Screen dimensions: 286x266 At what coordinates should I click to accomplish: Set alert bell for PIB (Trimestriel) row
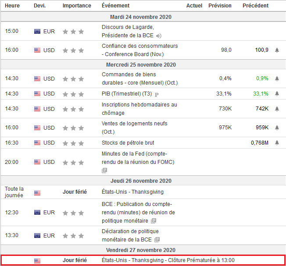tap(277, 94)
